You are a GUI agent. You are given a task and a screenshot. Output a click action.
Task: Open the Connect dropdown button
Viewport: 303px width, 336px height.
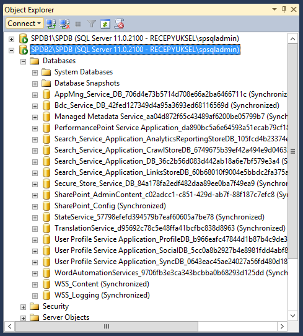coord(24,24)
